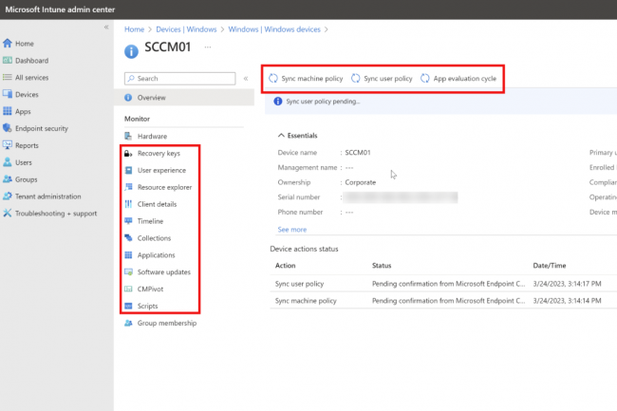
Task: Click the Sync machine policy icon
Action: click(274, 79)
